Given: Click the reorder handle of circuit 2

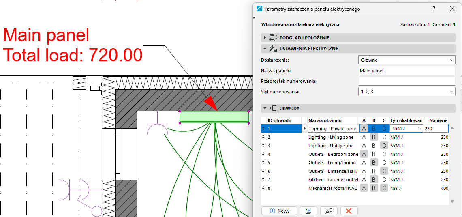Looking at the screenshot, I should [x=263, y=137].
